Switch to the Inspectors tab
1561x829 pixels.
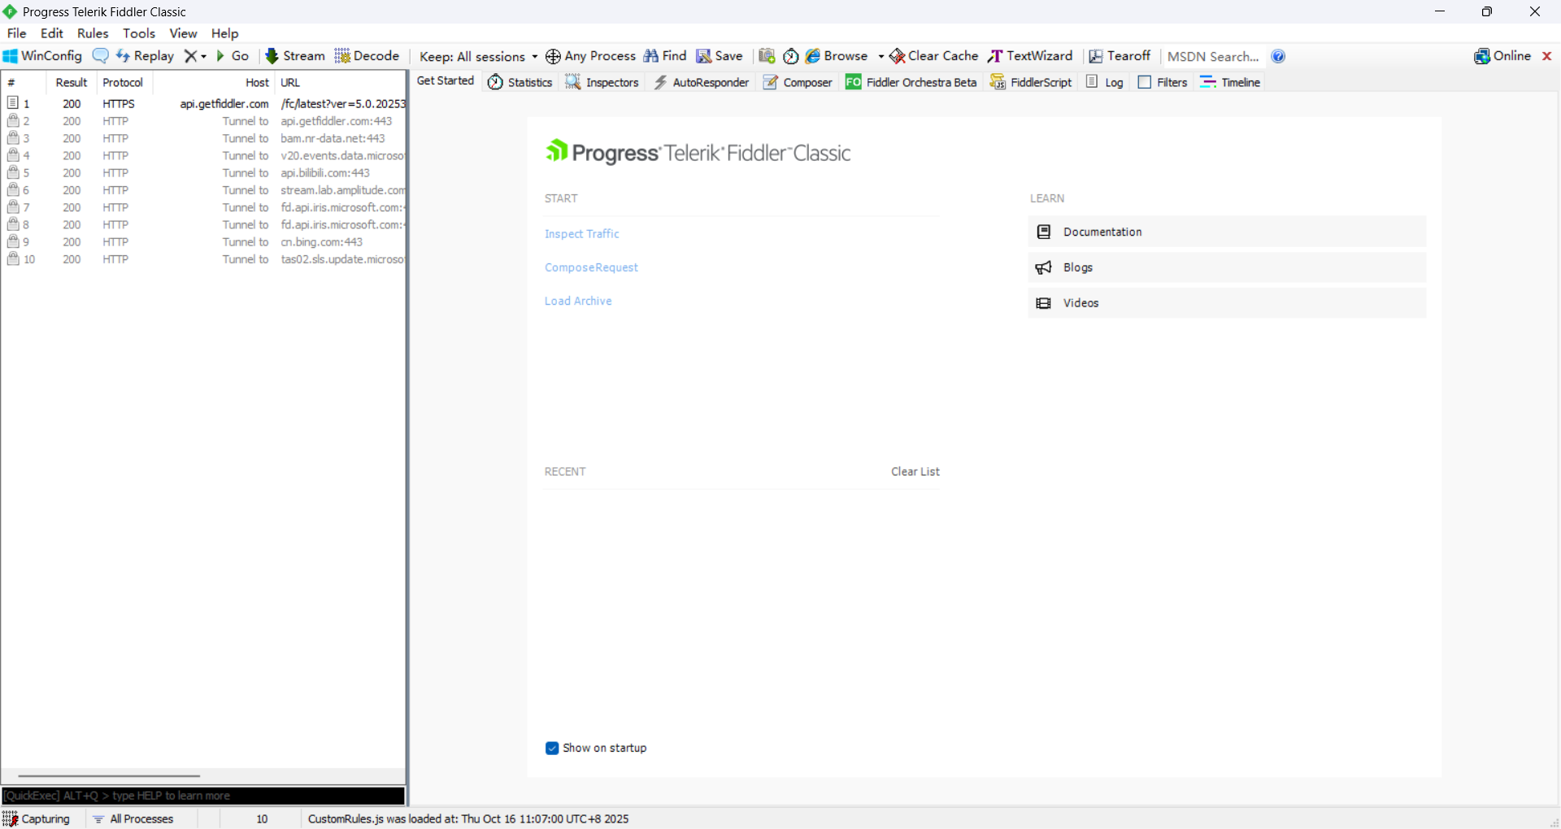click(x=602, y=82)
